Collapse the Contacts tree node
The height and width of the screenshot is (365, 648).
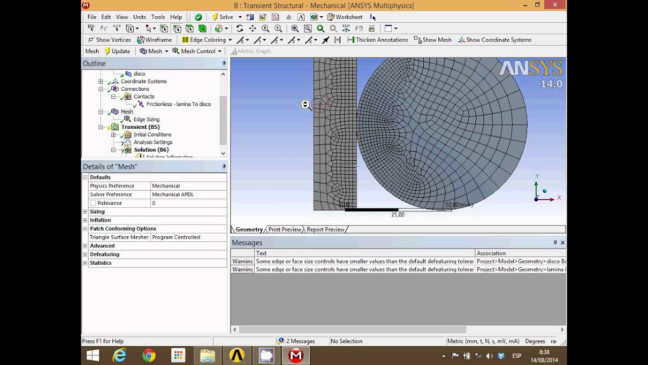(x=113, y=96)
